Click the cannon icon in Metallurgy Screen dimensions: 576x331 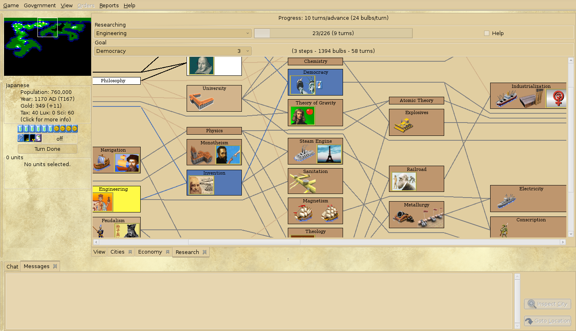coord(403,218)
